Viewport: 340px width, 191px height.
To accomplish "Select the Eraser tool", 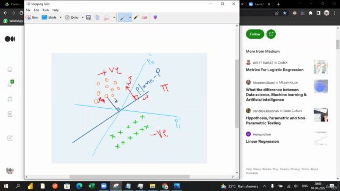I will [x=144, y=18].
